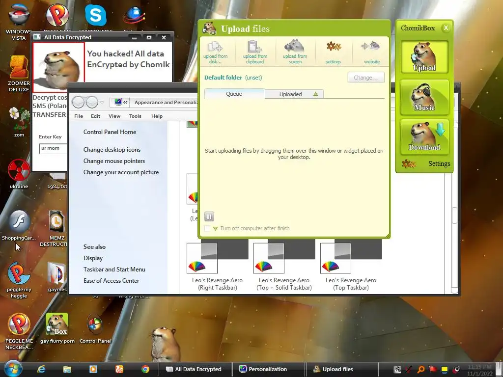Open PEGGLE ME NECKBEA... desktop icon
This screenshot has width=503, height=377.
19,331
